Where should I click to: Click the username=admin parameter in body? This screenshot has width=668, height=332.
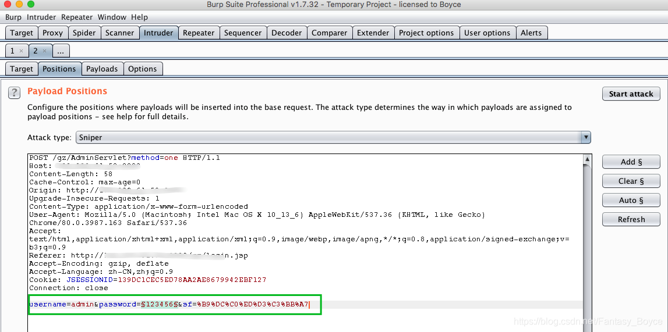coord(62,304)
